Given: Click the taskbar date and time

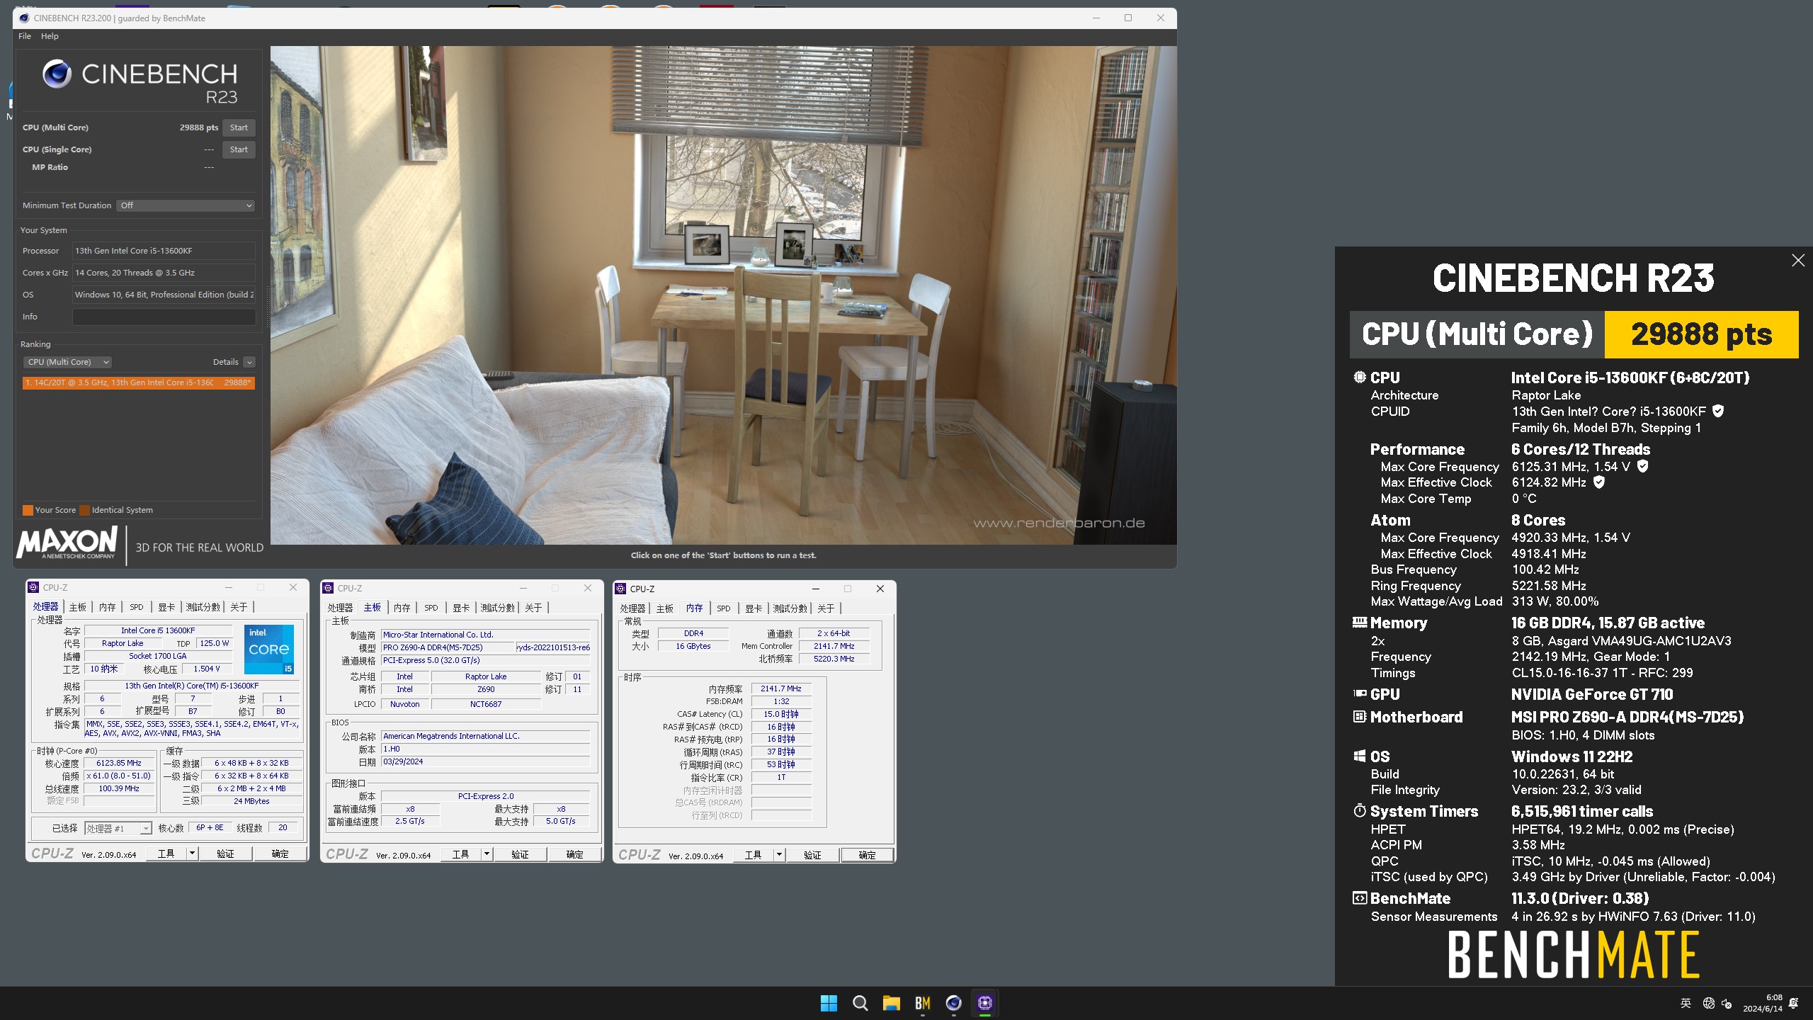Looking at the screenshot, I should [1762, 1003].
